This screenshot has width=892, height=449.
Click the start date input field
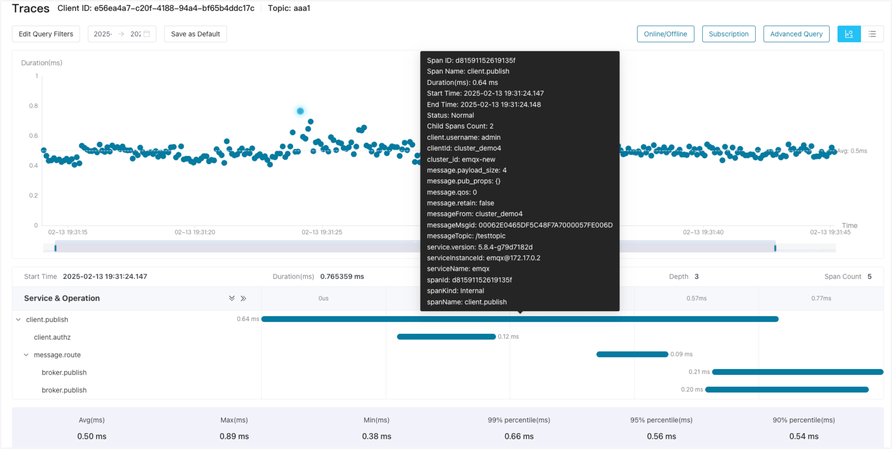point(103,34)
